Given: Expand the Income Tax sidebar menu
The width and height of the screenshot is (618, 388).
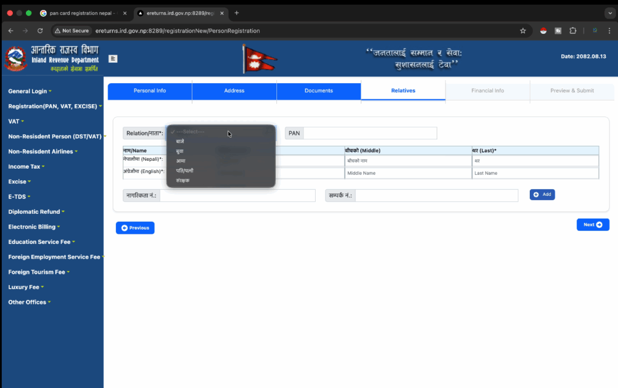Looking at the screenshot, I should pos(27,166).
